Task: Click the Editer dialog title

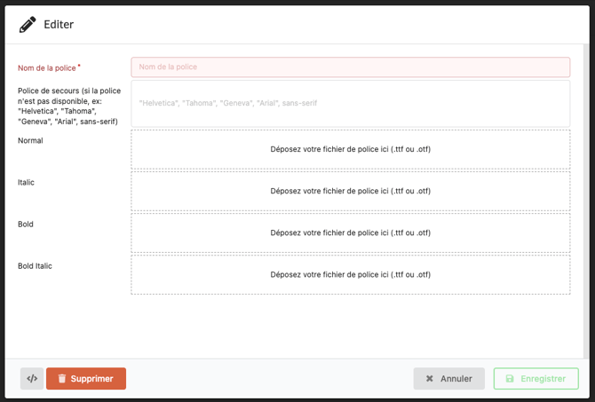Action: point(59,25)
